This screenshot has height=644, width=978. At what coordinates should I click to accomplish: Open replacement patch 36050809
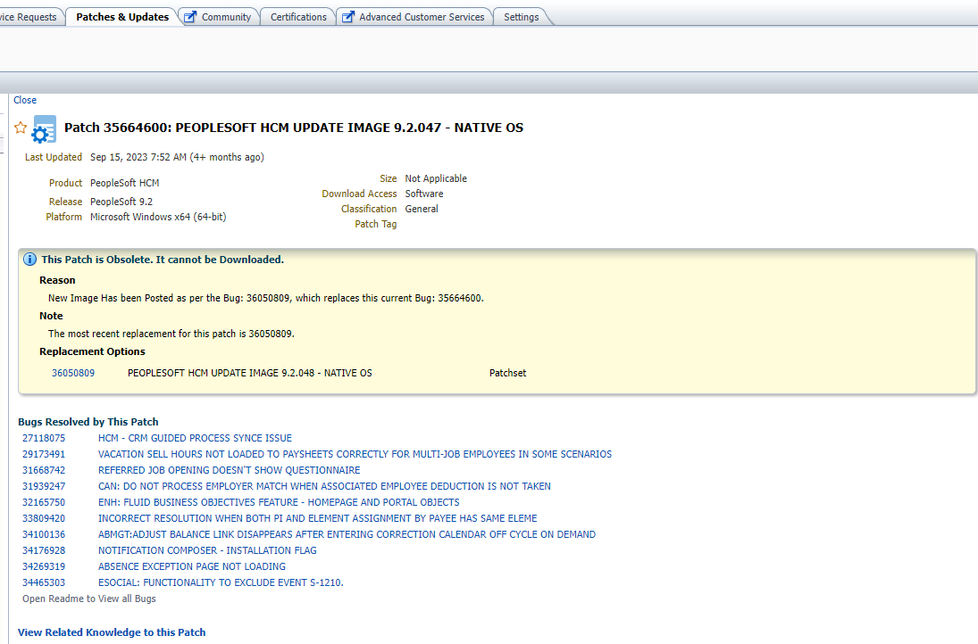72,373
